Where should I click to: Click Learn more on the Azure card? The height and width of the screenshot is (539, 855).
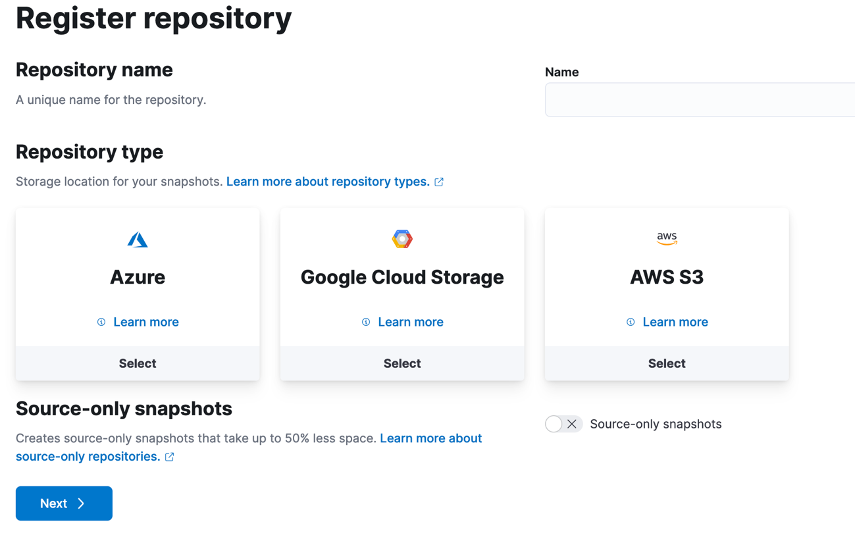point(145,322)
